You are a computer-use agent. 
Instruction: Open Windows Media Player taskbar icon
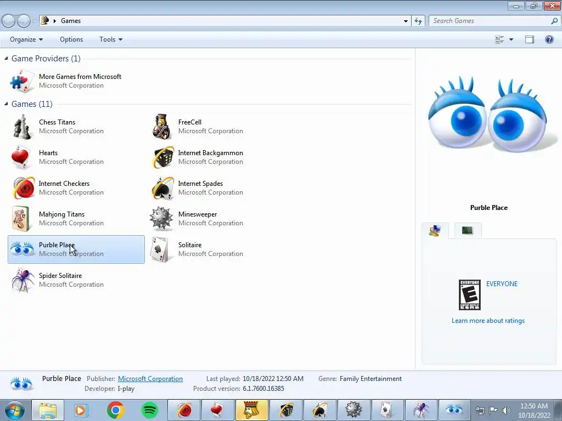[x=81, y=410]
